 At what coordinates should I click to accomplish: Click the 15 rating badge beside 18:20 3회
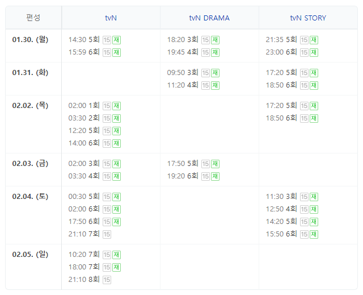205,40
